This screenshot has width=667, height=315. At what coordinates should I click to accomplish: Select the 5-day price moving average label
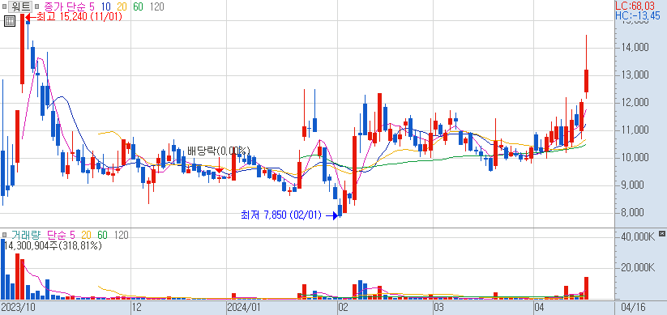[x=92, y=6]
